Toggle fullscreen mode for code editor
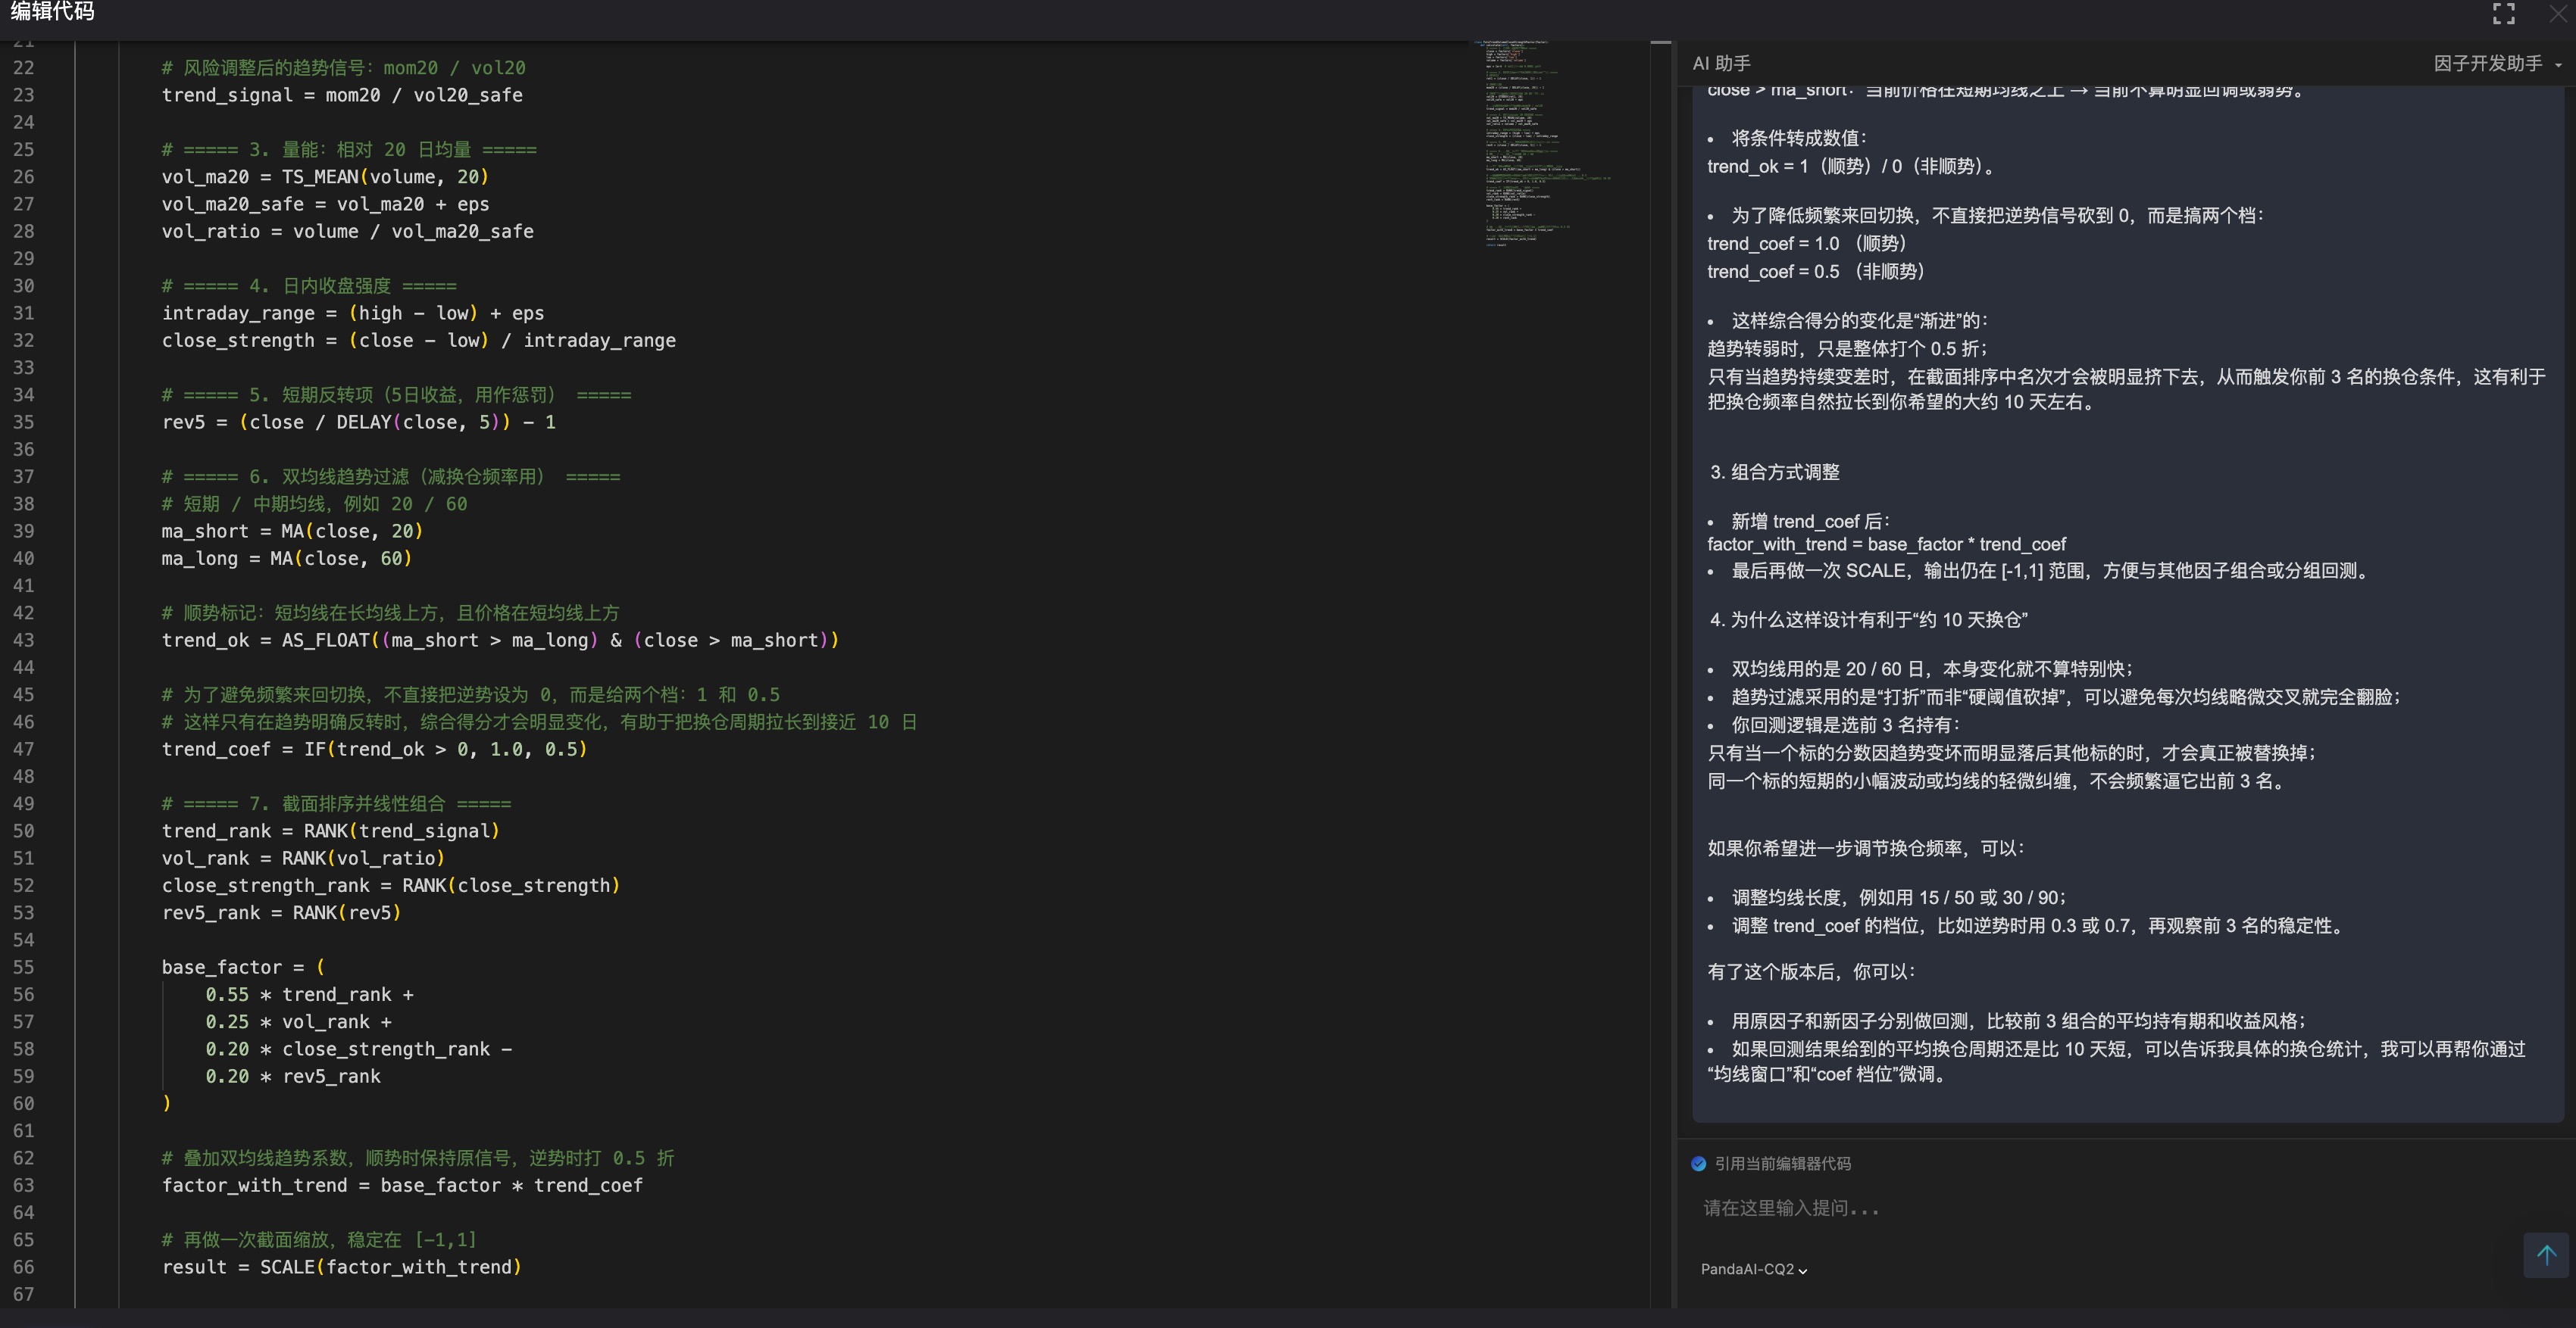The height and width of the screenshot is (1328, 2576). 2503,13
